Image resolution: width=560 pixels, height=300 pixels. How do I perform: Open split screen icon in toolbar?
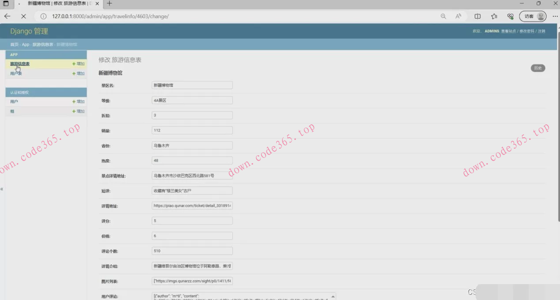pos(477,16)
